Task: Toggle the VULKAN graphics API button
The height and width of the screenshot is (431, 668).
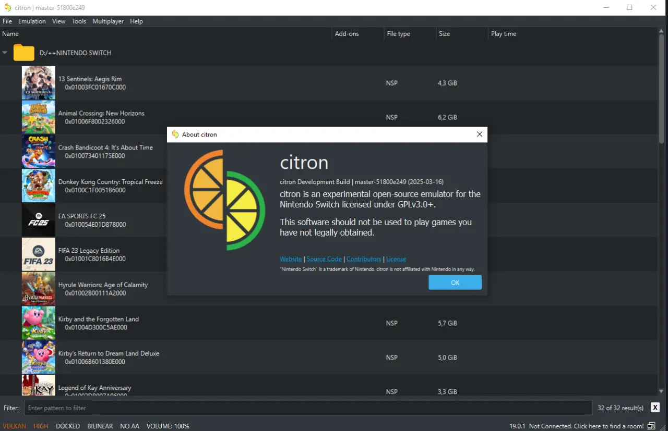Action: point(14,426)
